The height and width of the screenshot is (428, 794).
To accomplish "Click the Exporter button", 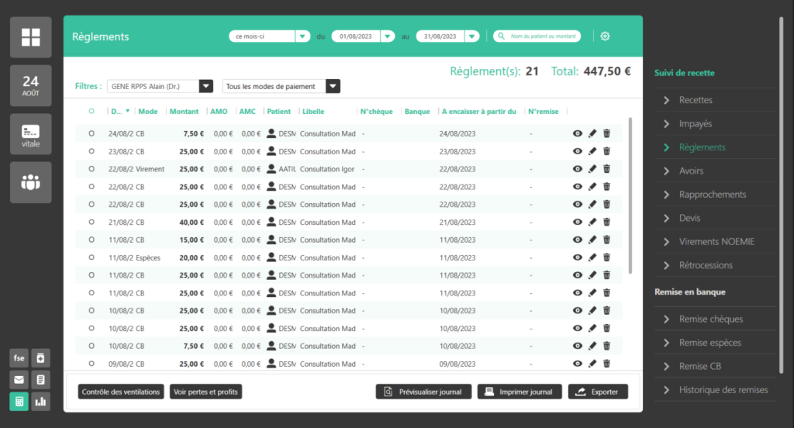I will (x=597, y=392).
